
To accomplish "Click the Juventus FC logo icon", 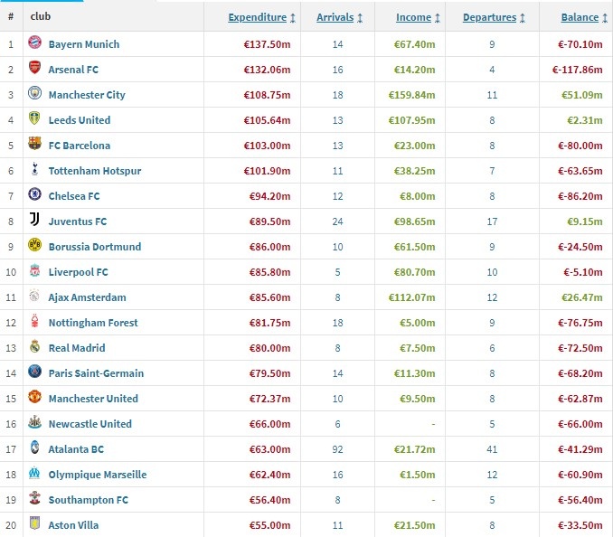I will pos(34,221).
